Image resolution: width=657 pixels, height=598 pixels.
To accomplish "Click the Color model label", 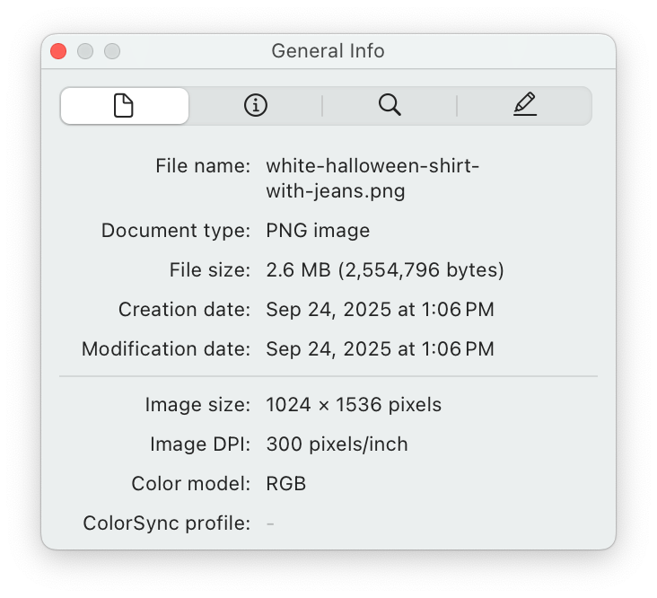I will tap(190, 484).
